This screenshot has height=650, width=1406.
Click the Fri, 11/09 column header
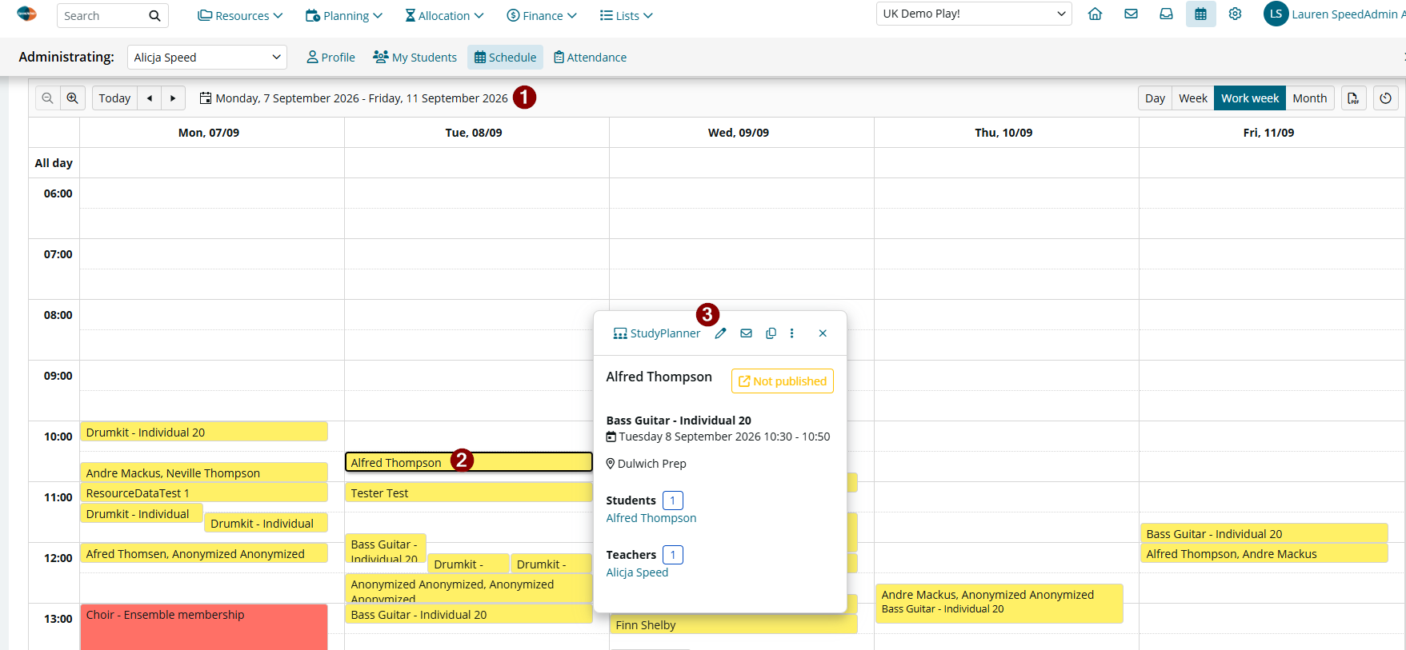coord(1268,133)
